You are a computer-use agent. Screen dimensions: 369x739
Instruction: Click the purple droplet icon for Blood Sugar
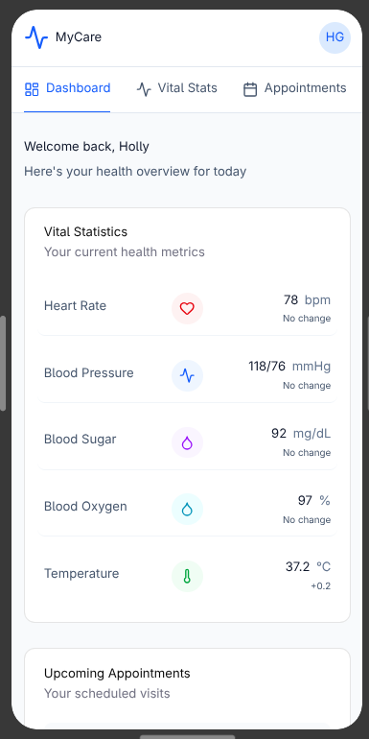click(187, 442)
